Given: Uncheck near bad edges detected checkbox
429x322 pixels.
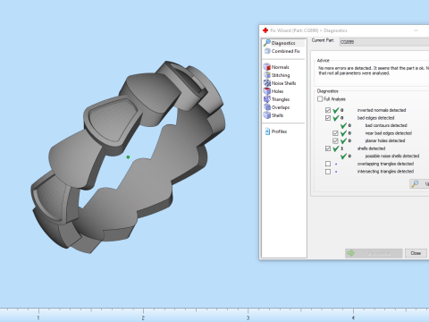Looking at the screenshot, I should [x=335, y=133].
